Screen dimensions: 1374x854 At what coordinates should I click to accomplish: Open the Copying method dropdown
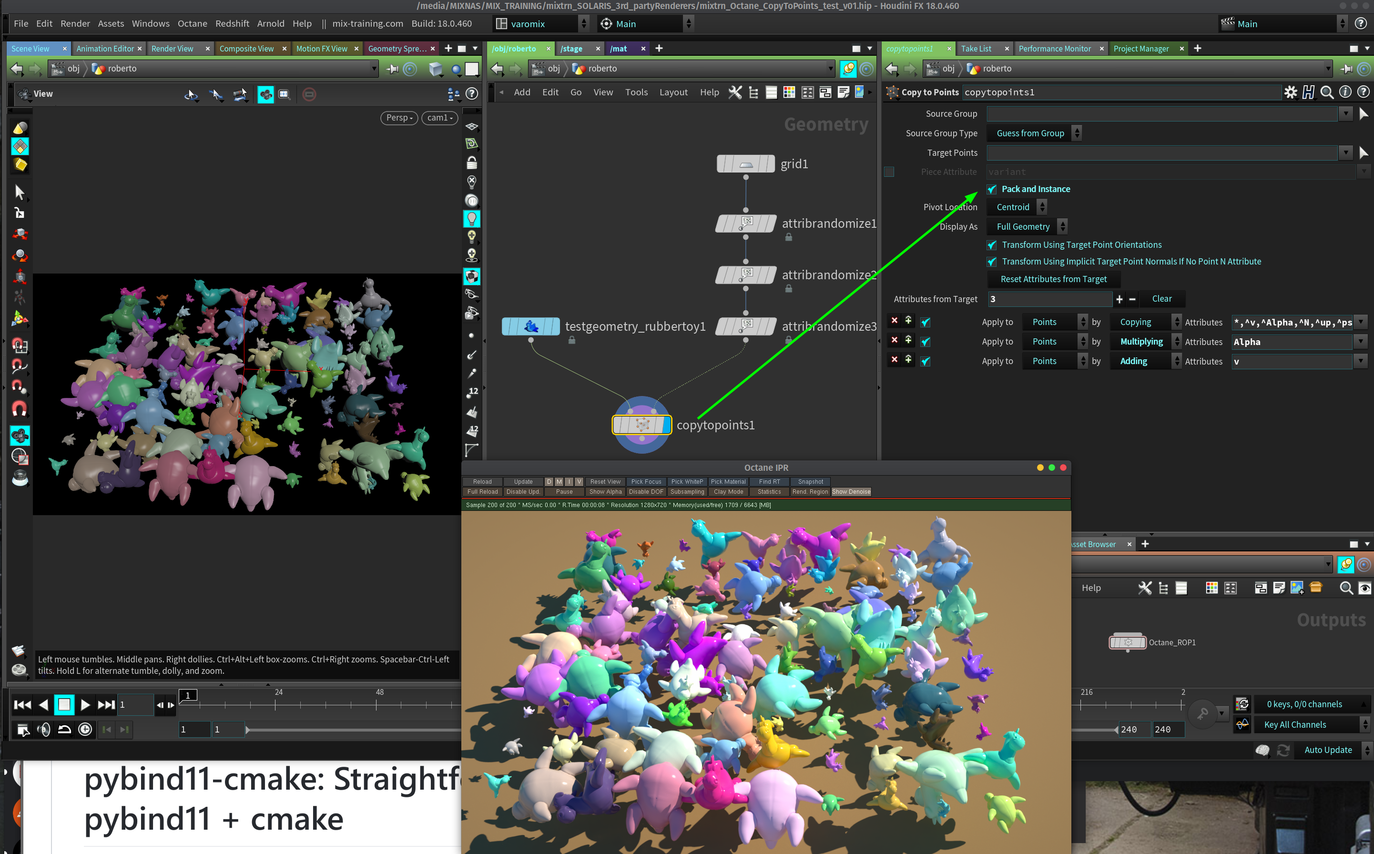(1146, 322)
